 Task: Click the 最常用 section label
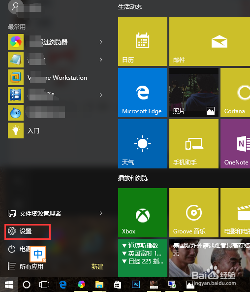click(17, 27)
